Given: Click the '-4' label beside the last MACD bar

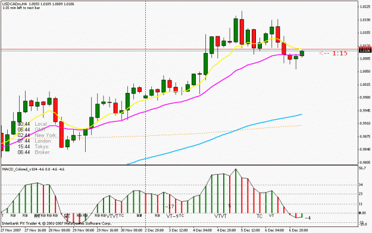Looking at the screenshot, I should point(308,218).
